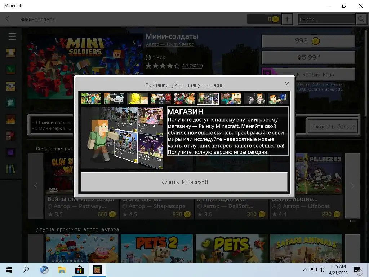
Task: Select the fourth dialog thumbnail with red mobs
Action: tap(161, 98)
